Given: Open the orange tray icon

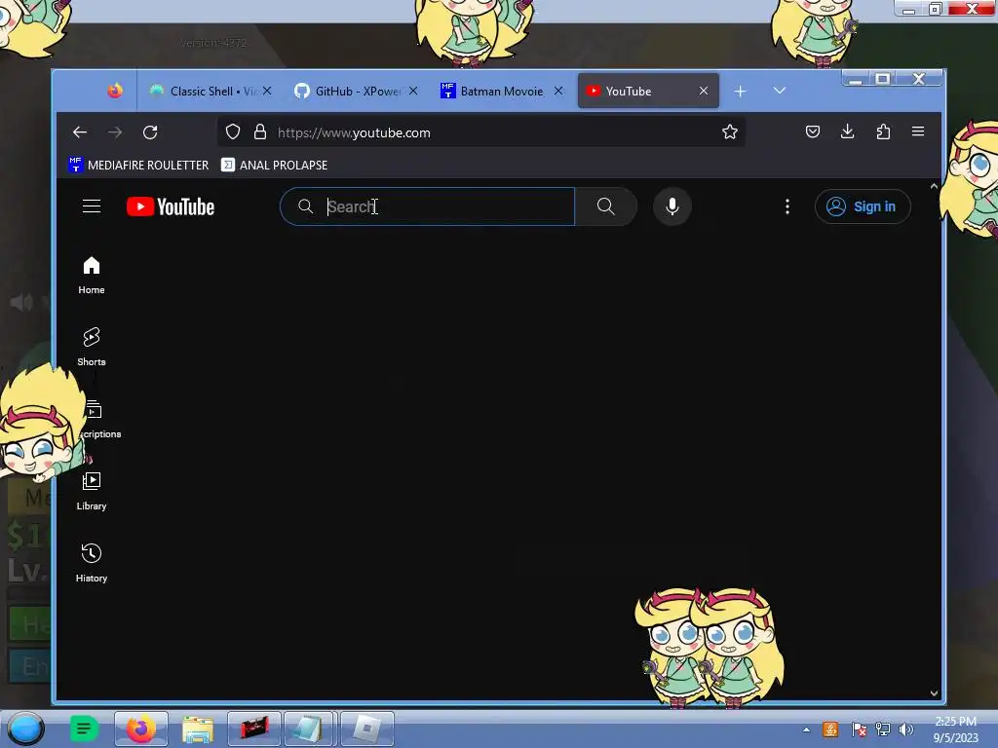Looking at the screenshot, I should coord(830,729).
